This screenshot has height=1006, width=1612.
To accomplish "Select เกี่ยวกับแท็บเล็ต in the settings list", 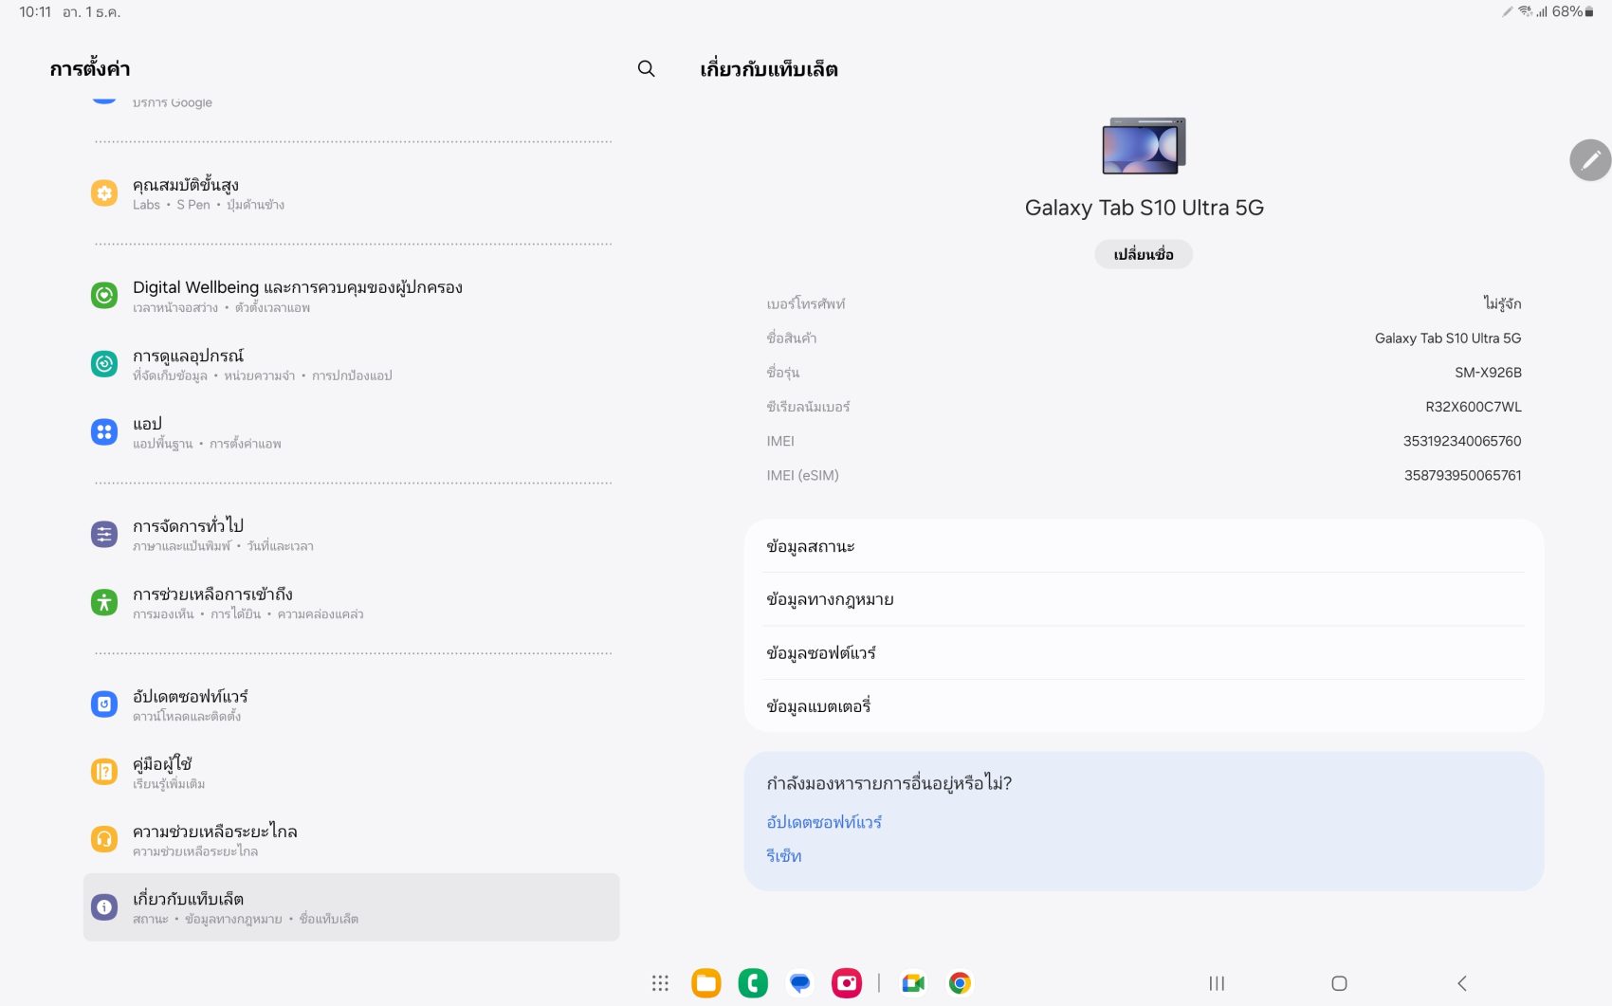I will [x=351, y=907].
